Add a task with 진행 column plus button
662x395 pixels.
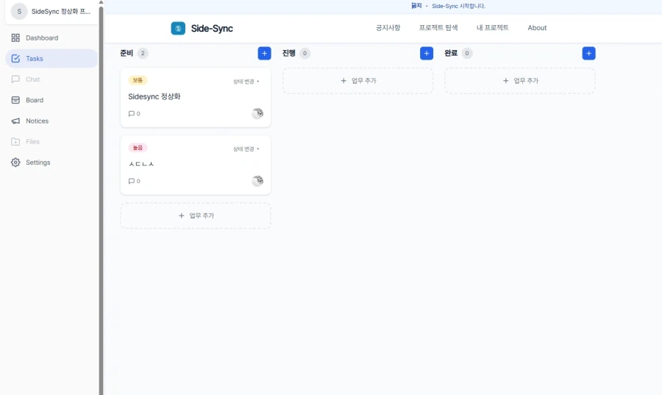click(427, 53)
